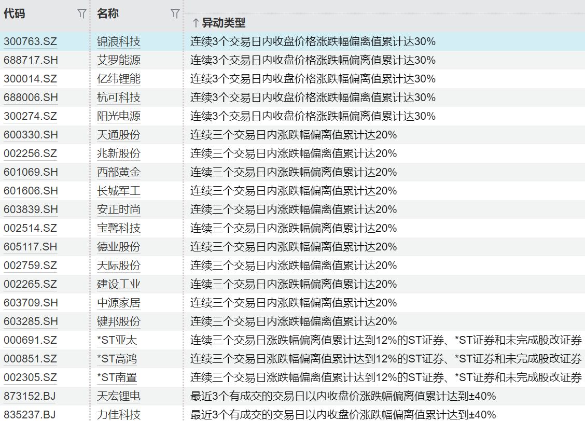Click the stock name 中源家居
Screen dimensions: 585x421
tap(119, 302)
